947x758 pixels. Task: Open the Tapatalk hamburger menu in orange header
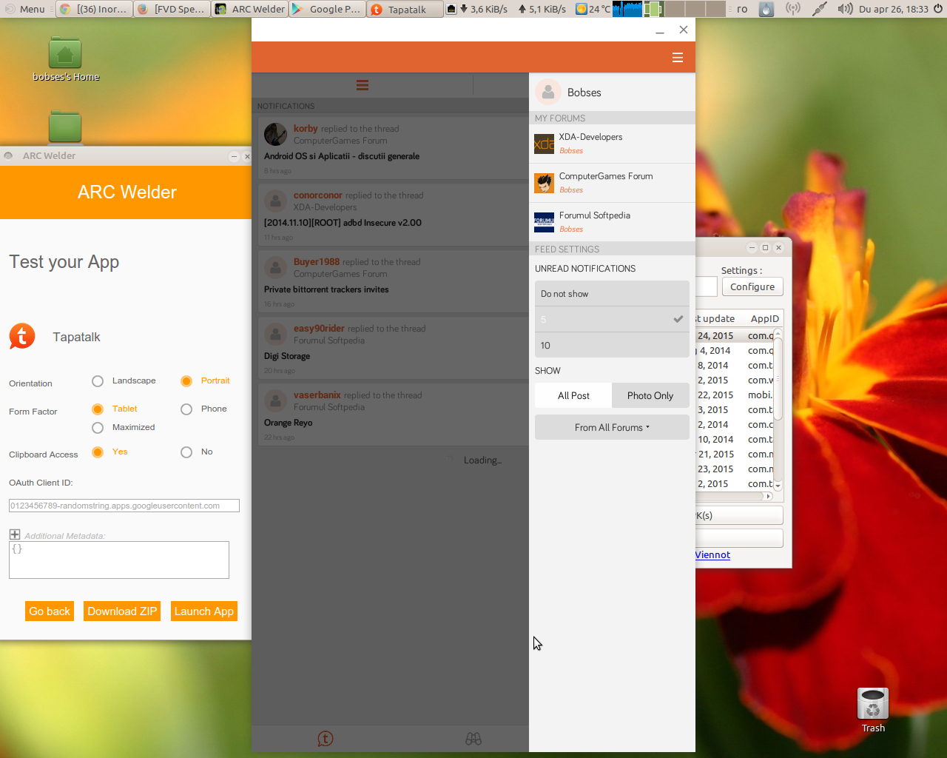677,58
